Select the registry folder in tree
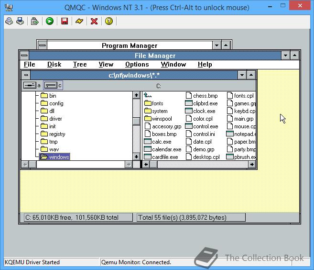Screen dimensions: 314x270 53,134
